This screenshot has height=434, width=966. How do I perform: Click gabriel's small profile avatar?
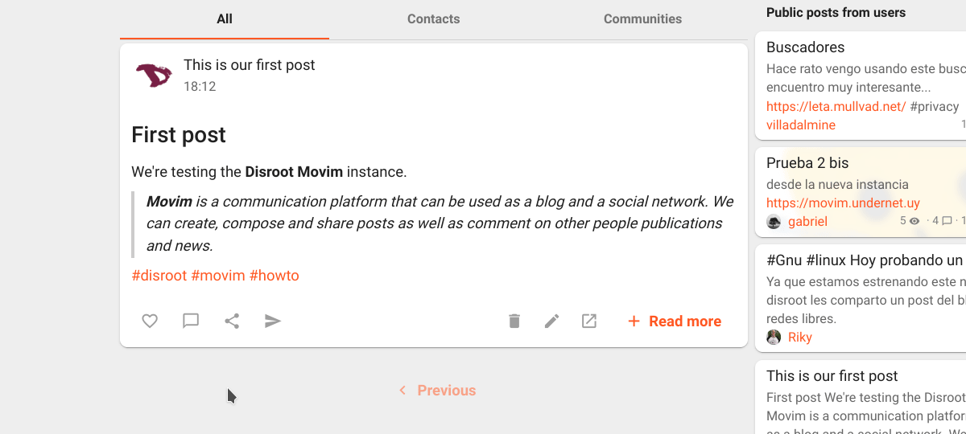(774, 222)
